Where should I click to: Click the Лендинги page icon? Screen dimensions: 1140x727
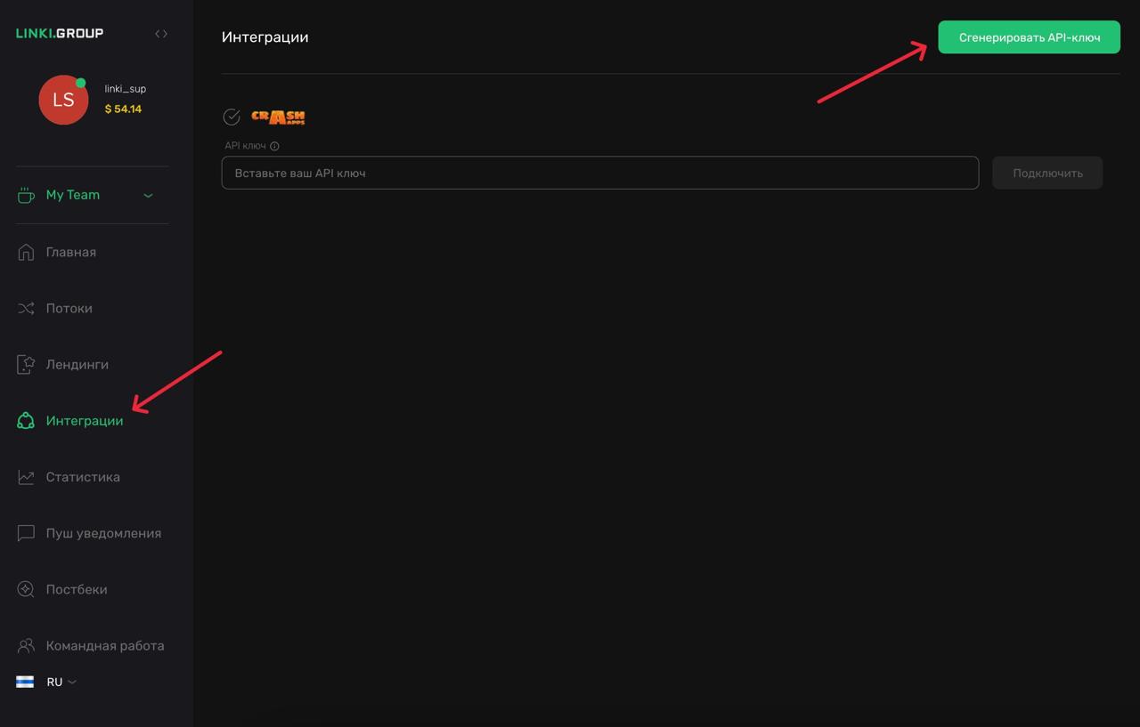(26, 365)
